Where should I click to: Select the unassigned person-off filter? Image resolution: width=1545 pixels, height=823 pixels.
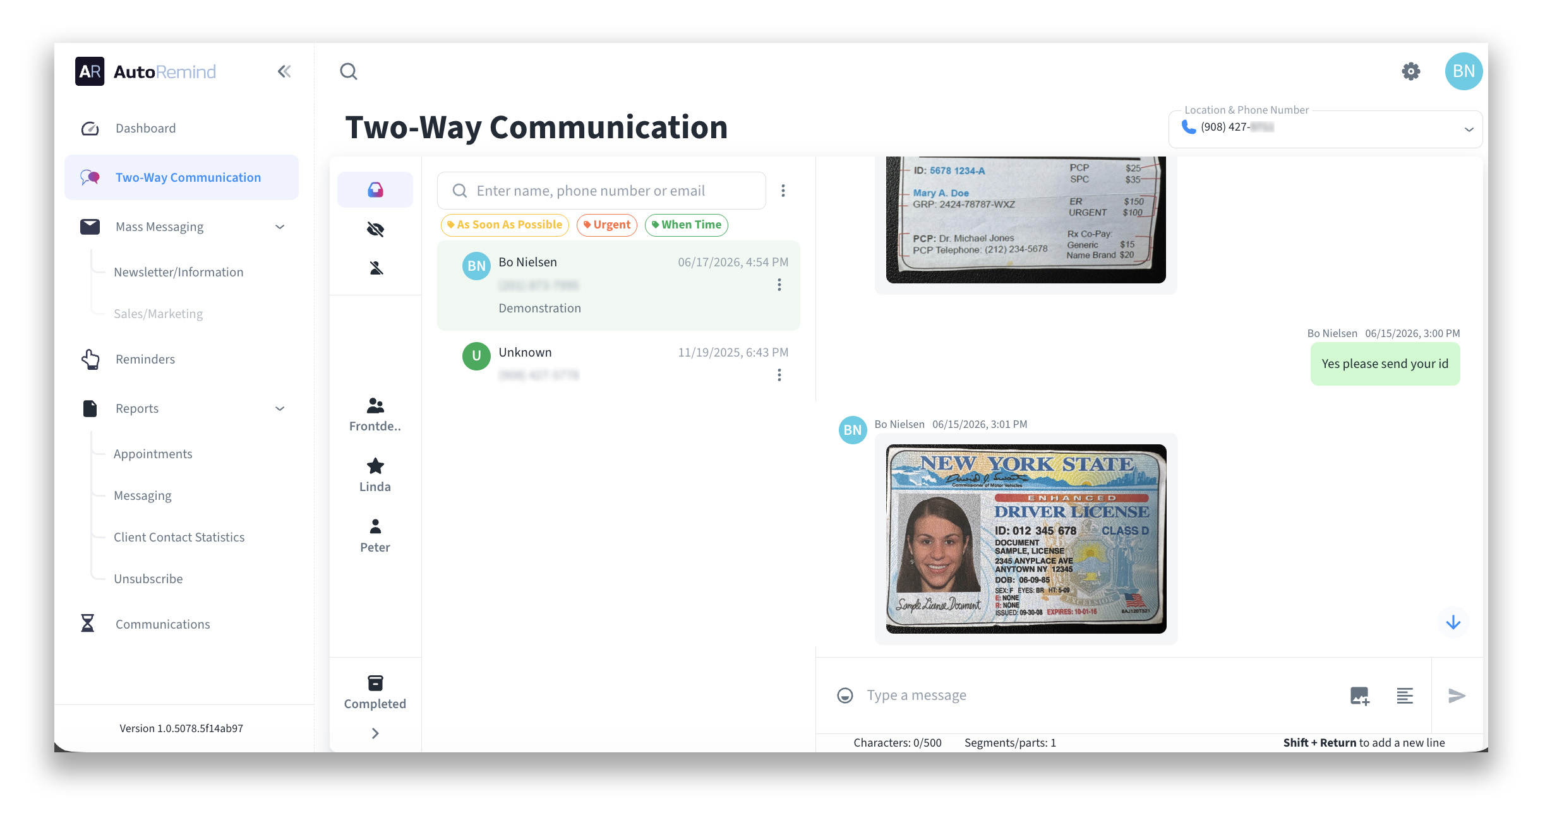coord(376,268)
